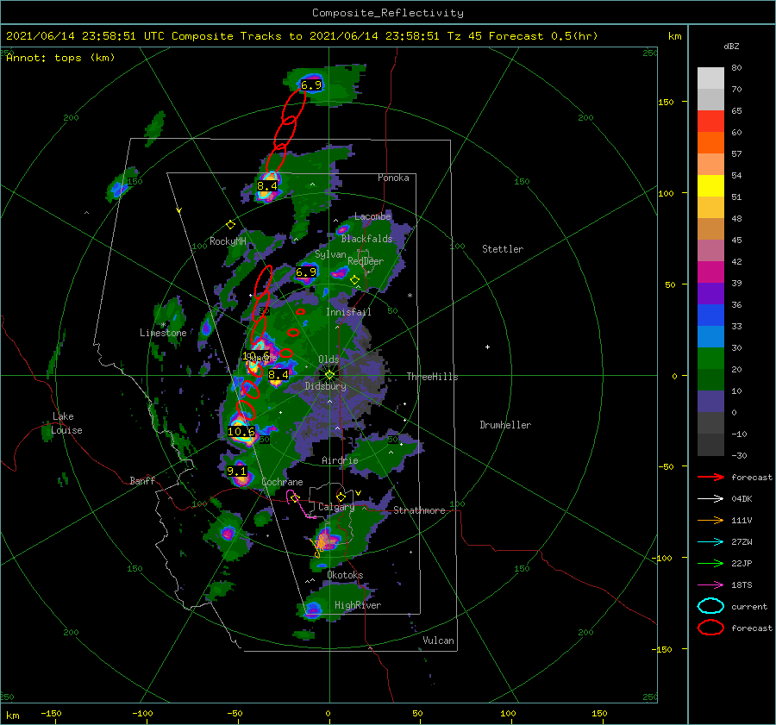Click the Stettler city label
The height and width of the screenshot is (725, 776).
(503, 249)
